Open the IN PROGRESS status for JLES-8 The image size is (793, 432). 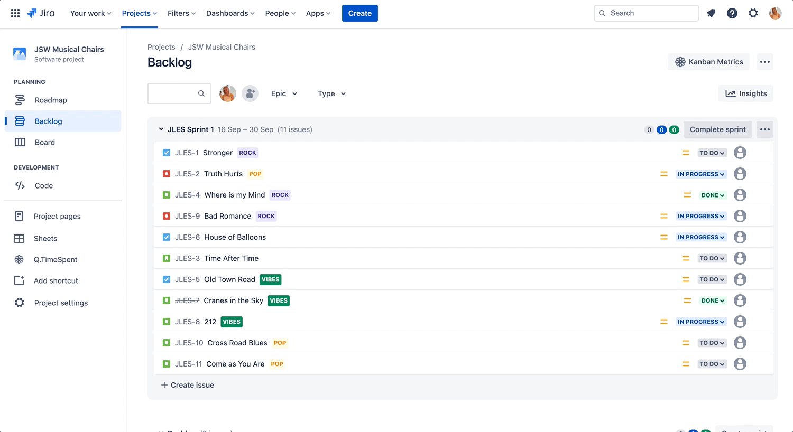coord(701,322)
